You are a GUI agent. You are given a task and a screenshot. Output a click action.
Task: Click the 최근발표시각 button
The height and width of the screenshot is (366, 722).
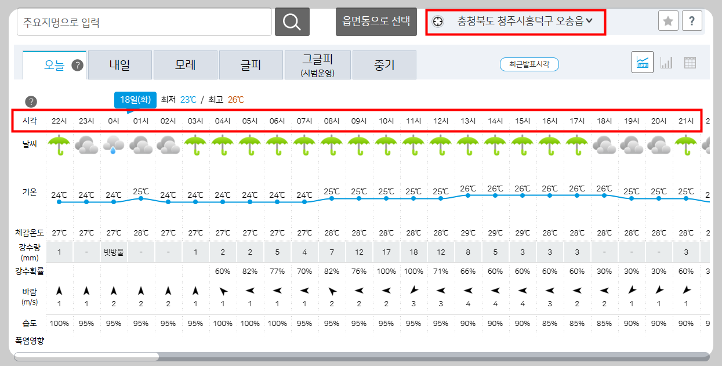tap(529, 64)
